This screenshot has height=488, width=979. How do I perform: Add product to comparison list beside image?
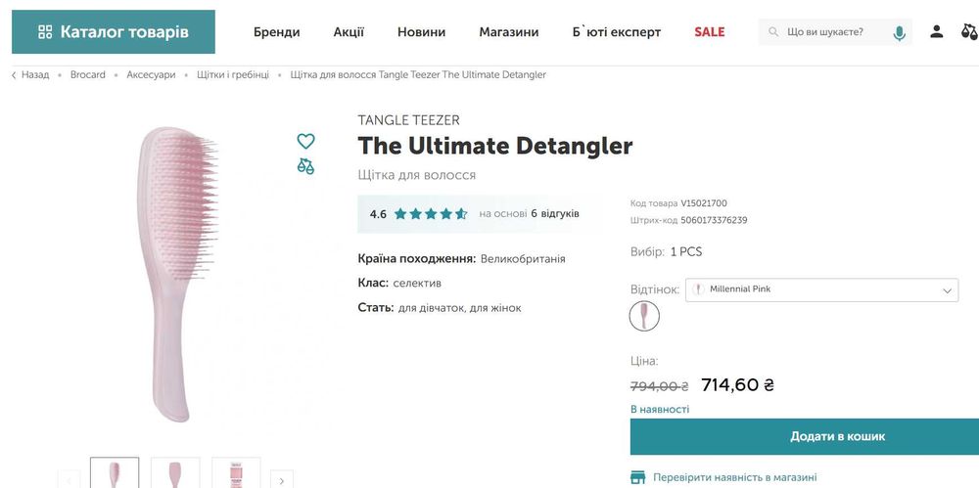(x=306, y=166)
